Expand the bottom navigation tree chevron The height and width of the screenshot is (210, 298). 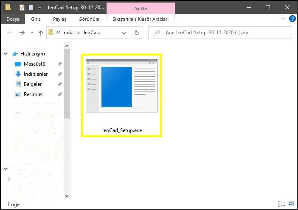click(9, 179)
